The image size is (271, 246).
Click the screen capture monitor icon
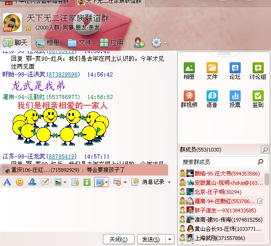[x=100, y=182]
